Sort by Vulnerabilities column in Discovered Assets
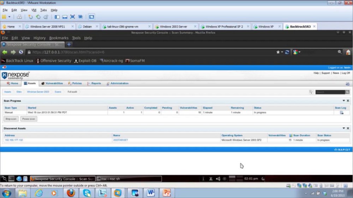Image resolution: width=353 pixels, height=198 pixels. coord(277,136)
